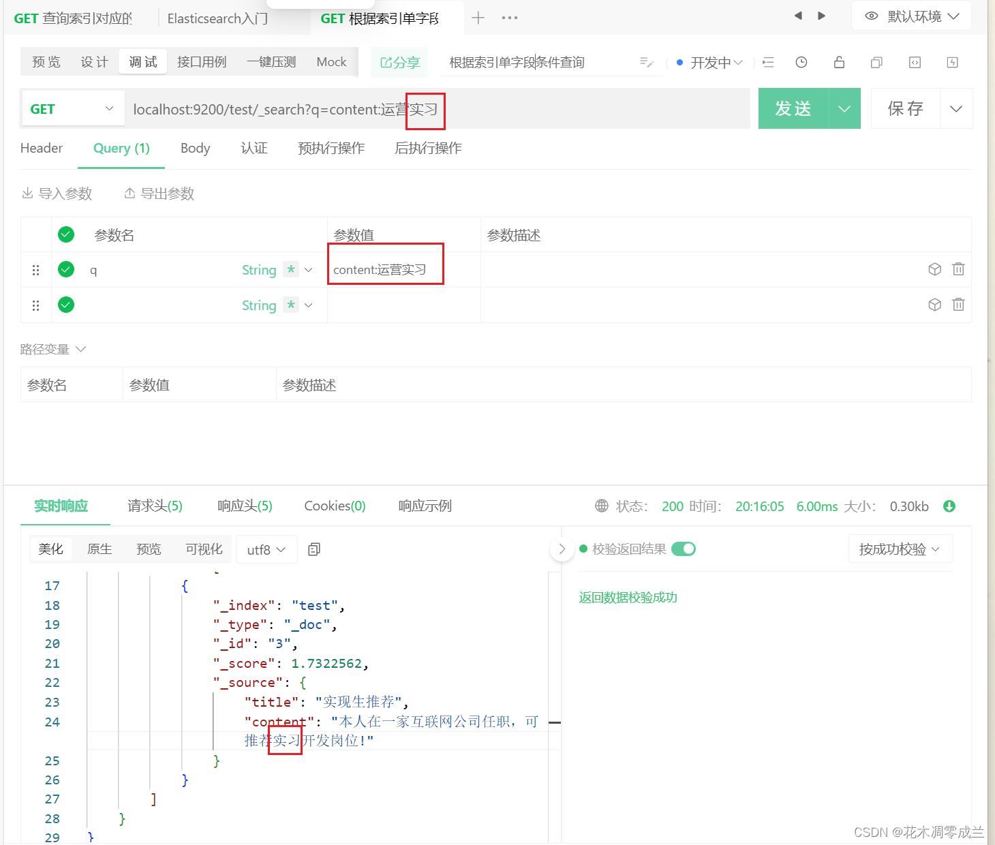Open the more tabs ellipsis menu
Viewport: 995px width, 845px height.
coord(510,18)
